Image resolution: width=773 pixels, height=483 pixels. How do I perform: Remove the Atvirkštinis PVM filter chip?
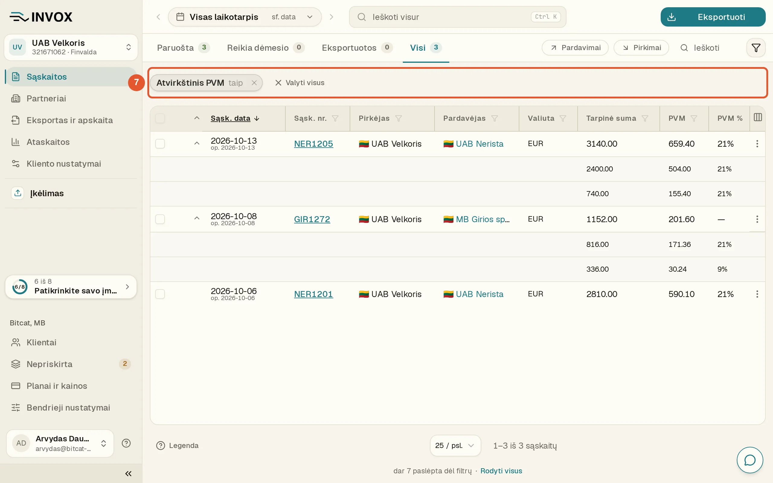coord(254,83)
